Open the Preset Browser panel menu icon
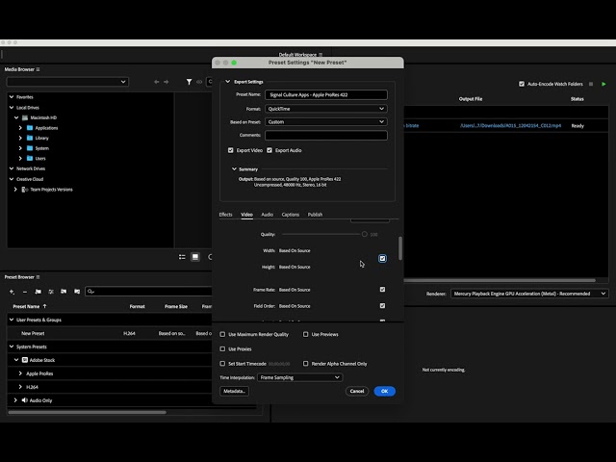This screenshot has height=462, width=616. [x=38, y=277]
